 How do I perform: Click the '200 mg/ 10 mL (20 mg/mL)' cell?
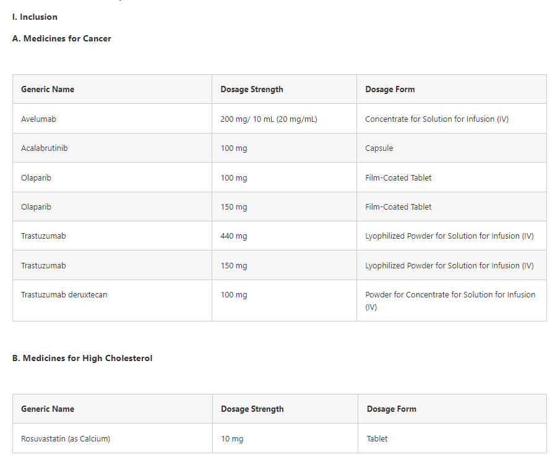click(269, 119)
